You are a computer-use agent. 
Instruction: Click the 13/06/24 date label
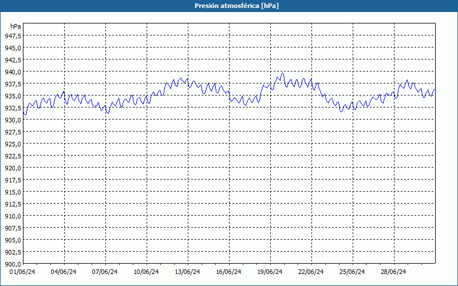click(187, 272)
